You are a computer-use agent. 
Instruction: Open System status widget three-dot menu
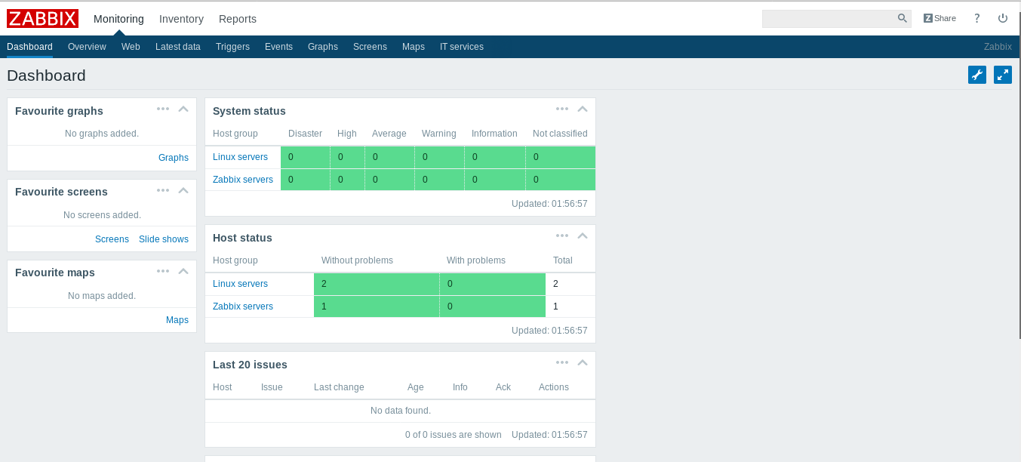(562, 109)
